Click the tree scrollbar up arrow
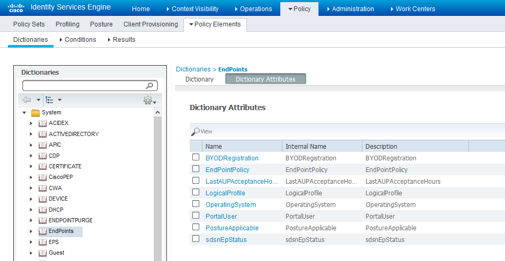Screen dimensions: 505x261 click(157, 112)
